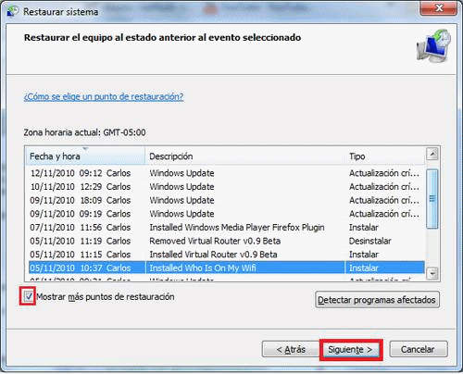
Task: Click the list scrollbar down arrow
Action: (x=432, y=273)
